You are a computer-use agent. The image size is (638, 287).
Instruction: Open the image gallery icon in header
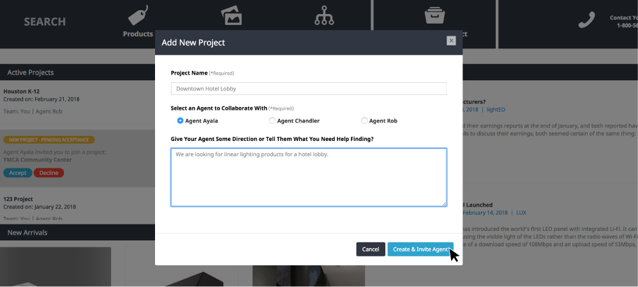click(x=232, y=15)
